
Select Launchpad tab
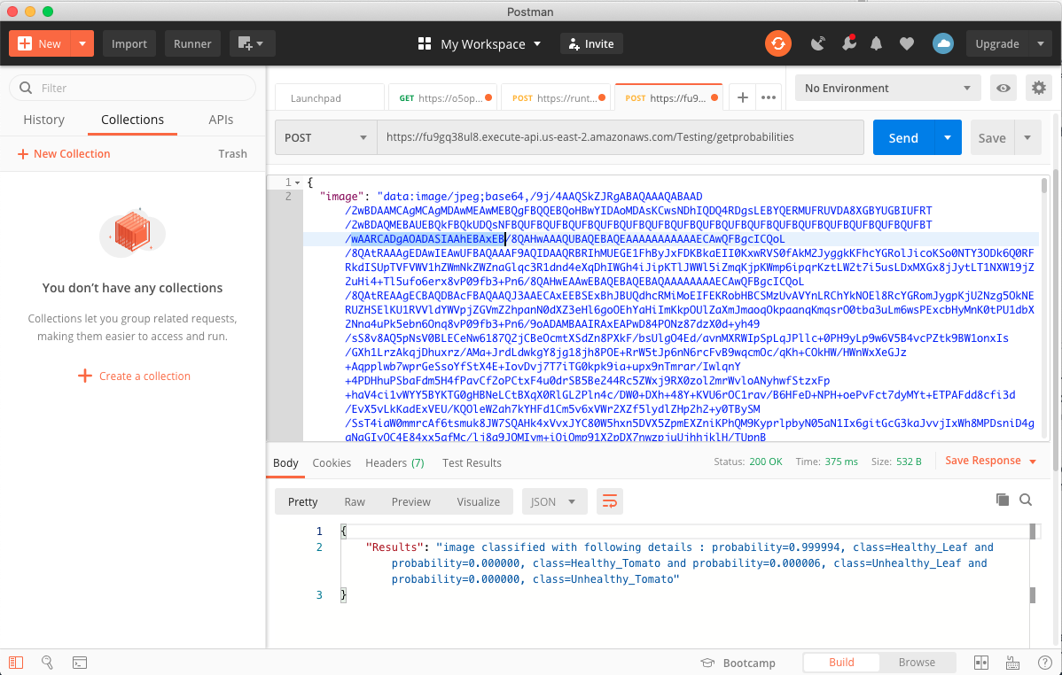pyautogui.click(x=331, y=98)
